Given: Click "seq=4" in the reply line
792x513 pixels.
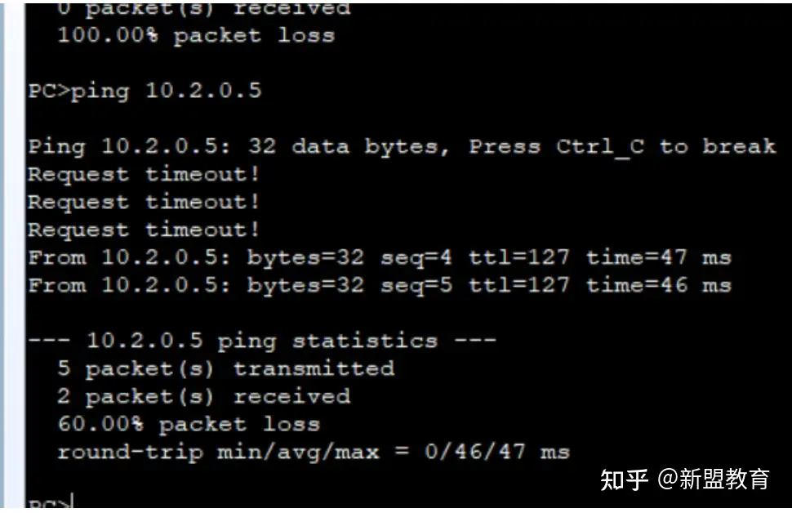Looking at the screenshot, I should (416, 258).
